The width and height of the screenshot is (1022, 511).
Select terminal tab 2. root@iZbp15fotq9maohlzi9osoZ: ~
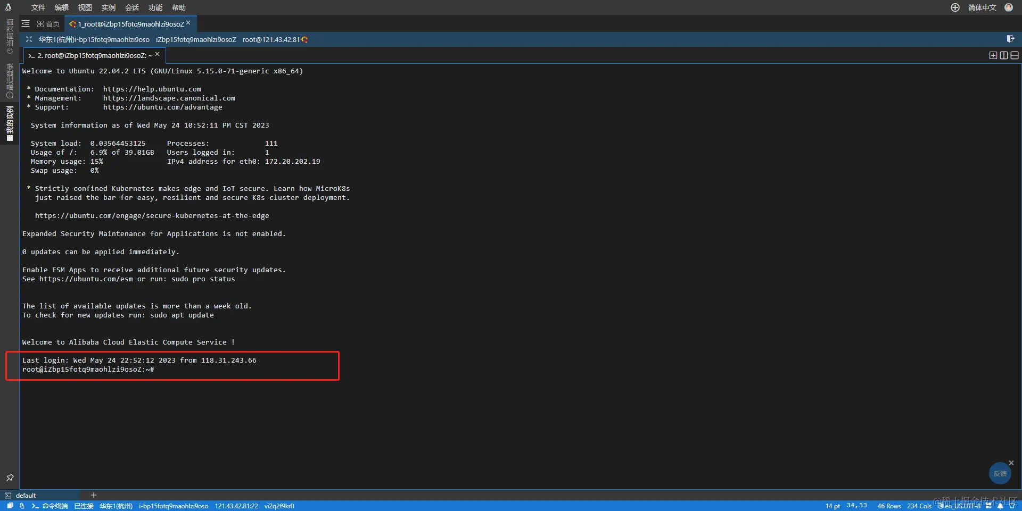(95, 55)
